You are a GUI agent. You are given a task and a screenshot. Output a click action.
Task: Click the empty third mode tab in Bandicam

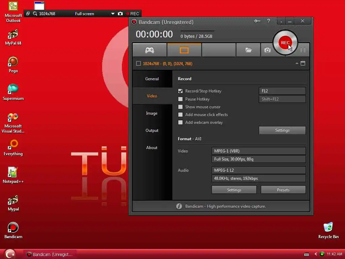point(219,50)
